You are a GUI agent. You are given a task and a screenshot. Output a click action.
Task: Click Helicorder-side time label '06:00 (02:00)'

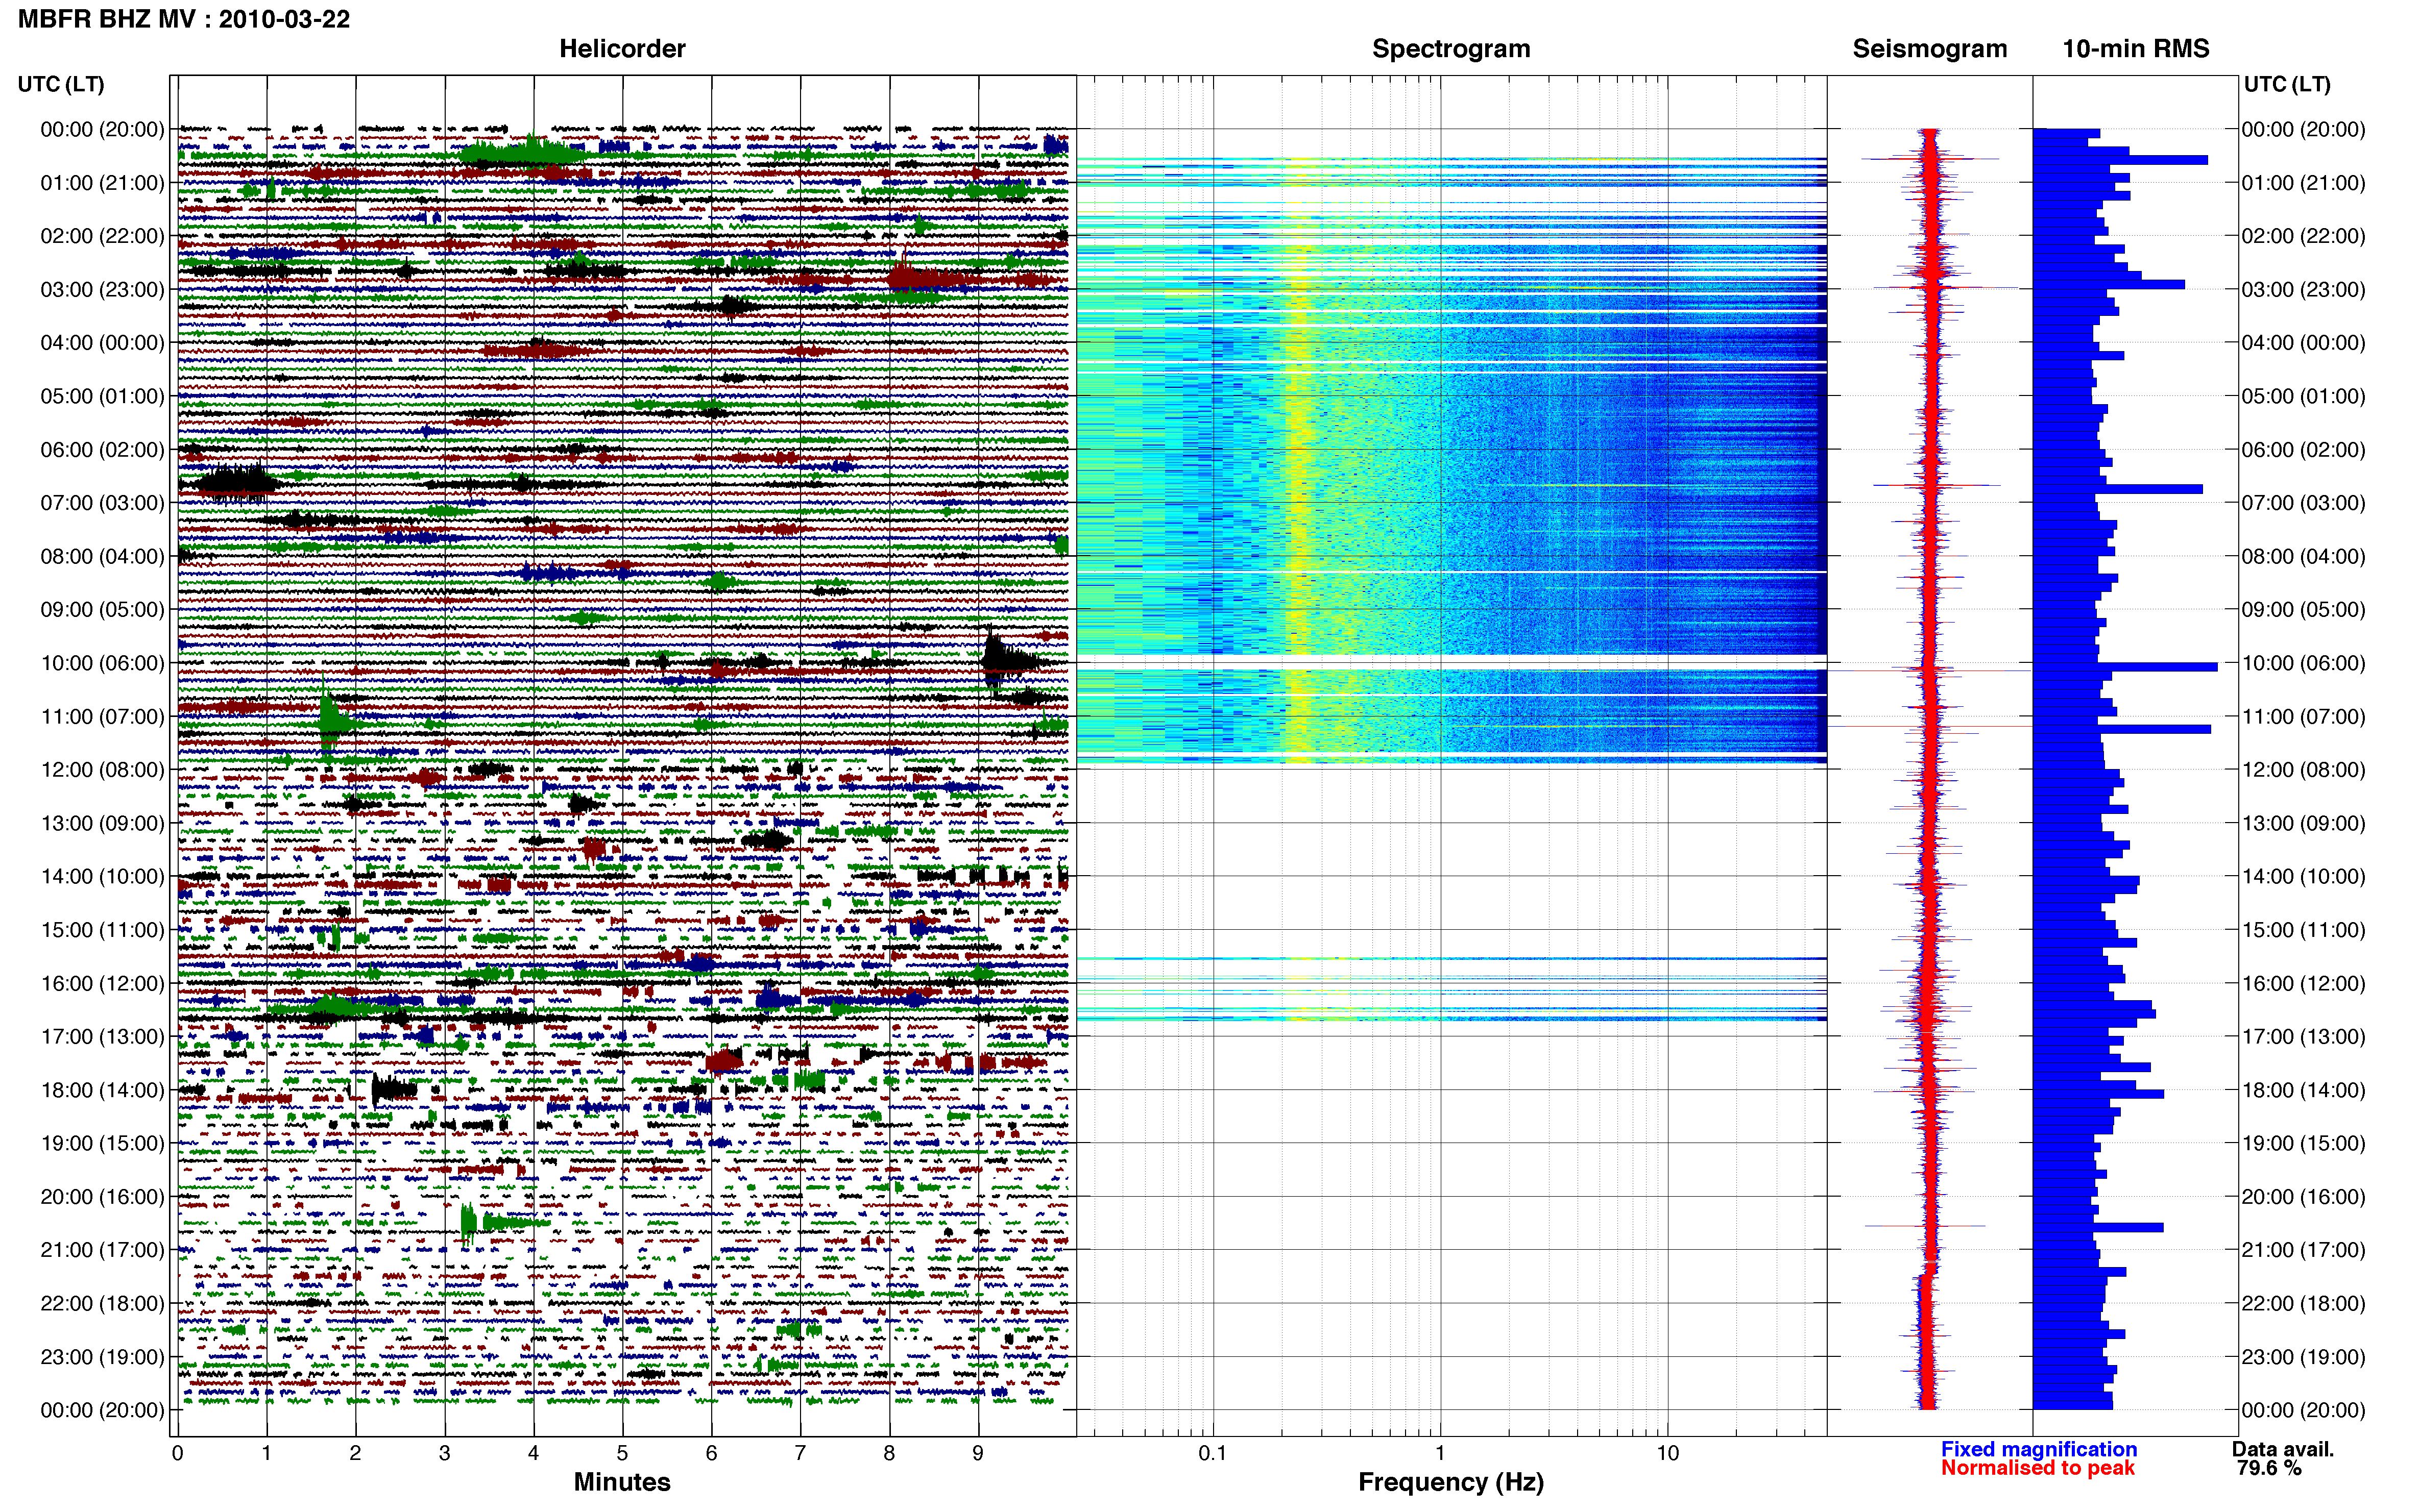click(102, 450)
